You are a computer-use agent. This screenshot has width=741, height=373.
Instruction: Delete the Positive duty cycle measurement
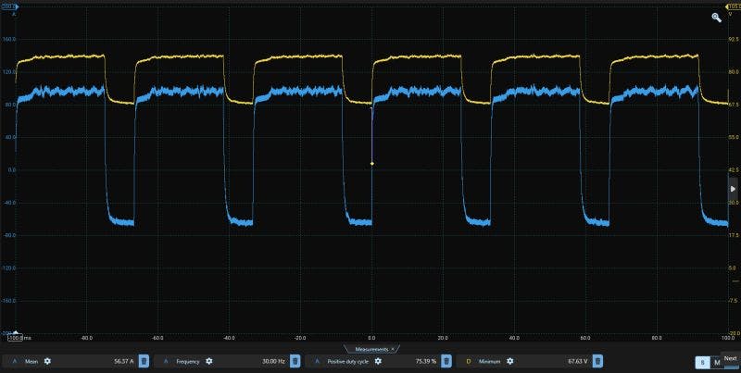pos(446,361)
